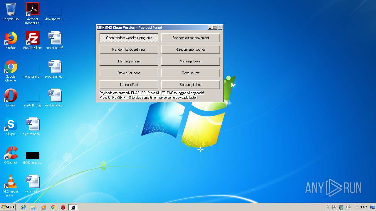Toggle Flashing screen payload
Viewport: 376px width, 211px height.
(129, 61)
